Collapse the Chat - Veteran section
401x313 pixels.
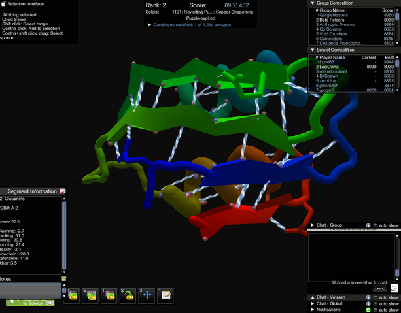click(312, 297)
